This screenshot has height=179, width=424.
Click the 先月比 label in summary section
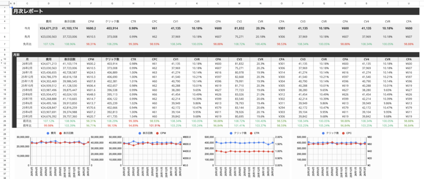click(27, 44)
